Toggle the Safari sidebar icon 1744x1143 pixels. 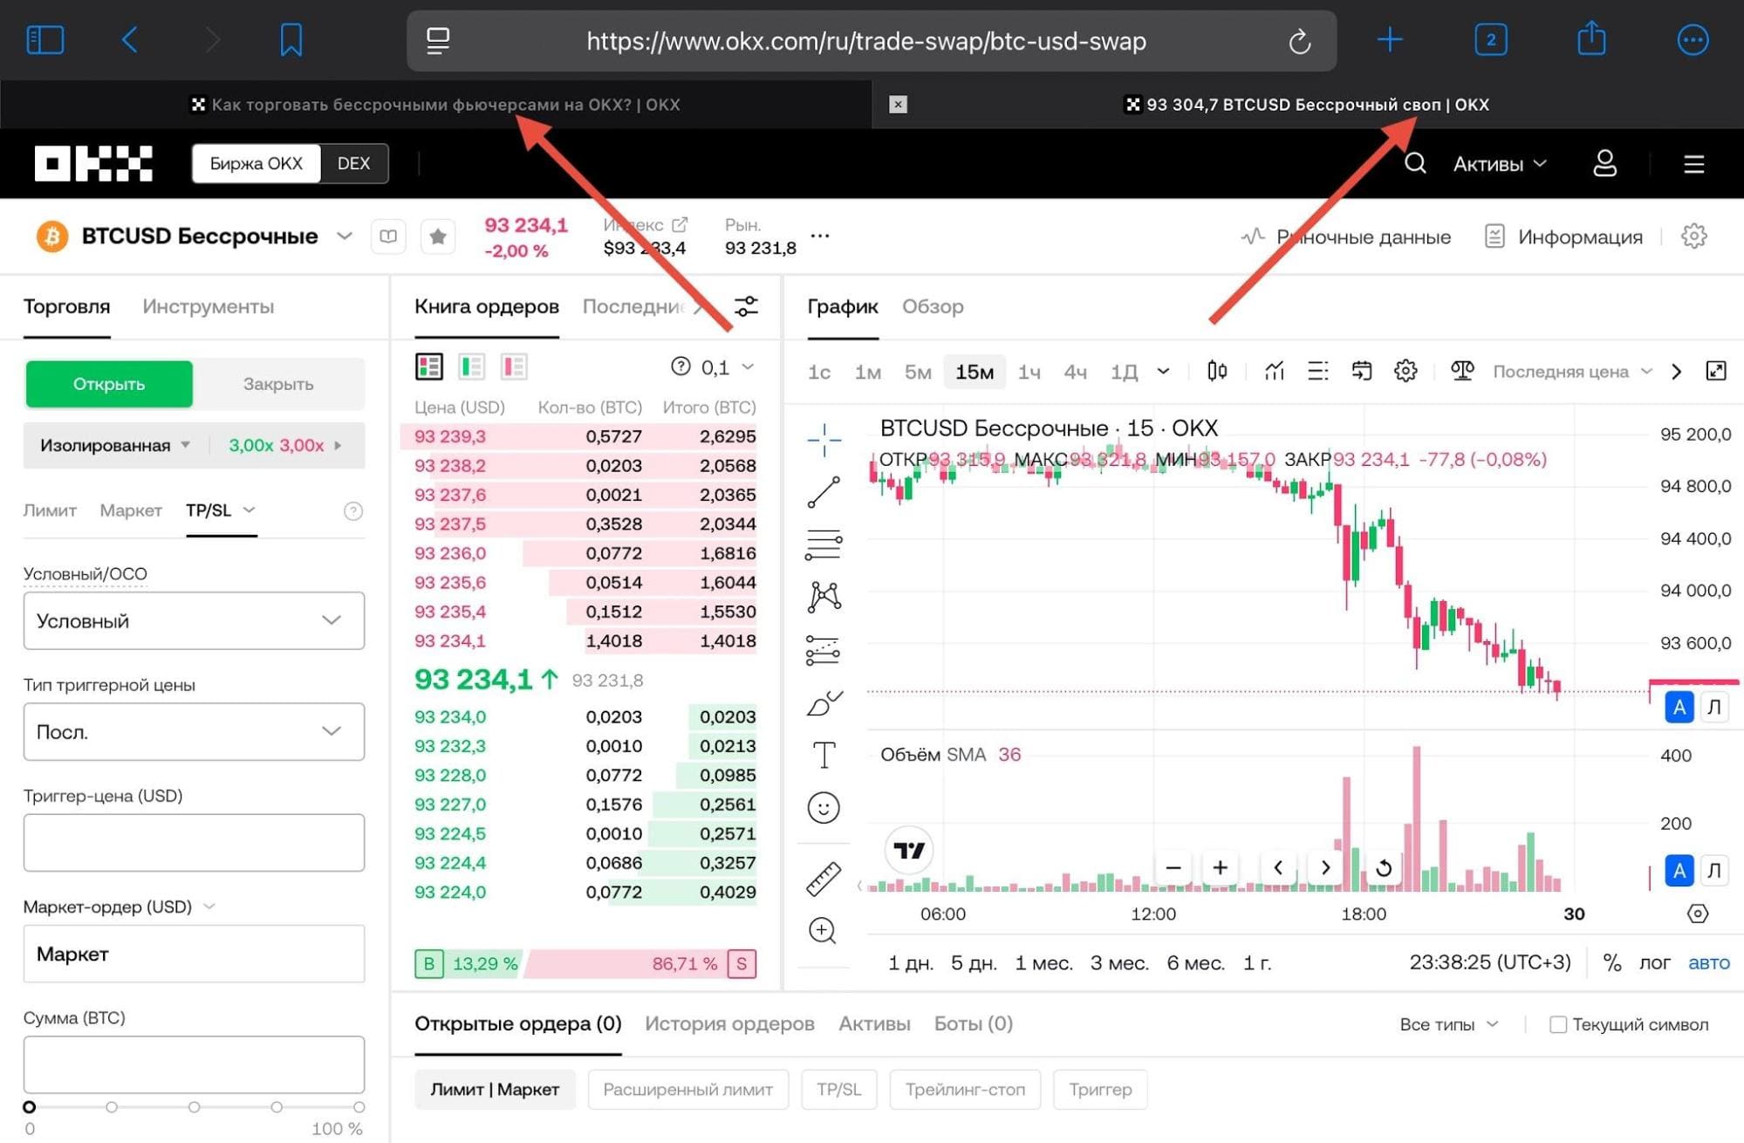(45, 40)
